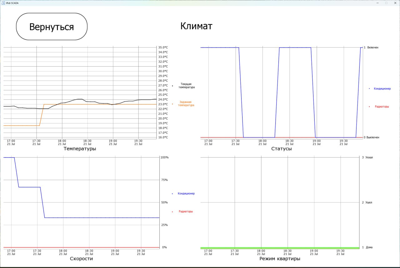Toggle Текущая температура legend entry
This screenshot has height=268, width=400.
186,86
